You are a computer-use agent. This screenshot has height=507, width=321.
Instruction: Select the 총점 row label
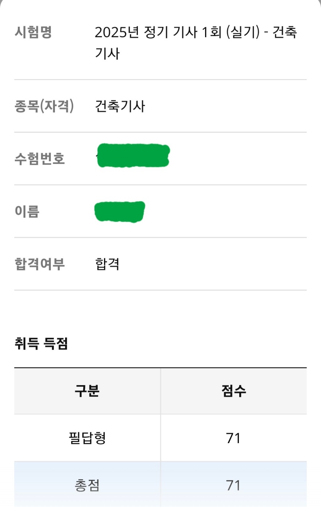click(87, 485)
